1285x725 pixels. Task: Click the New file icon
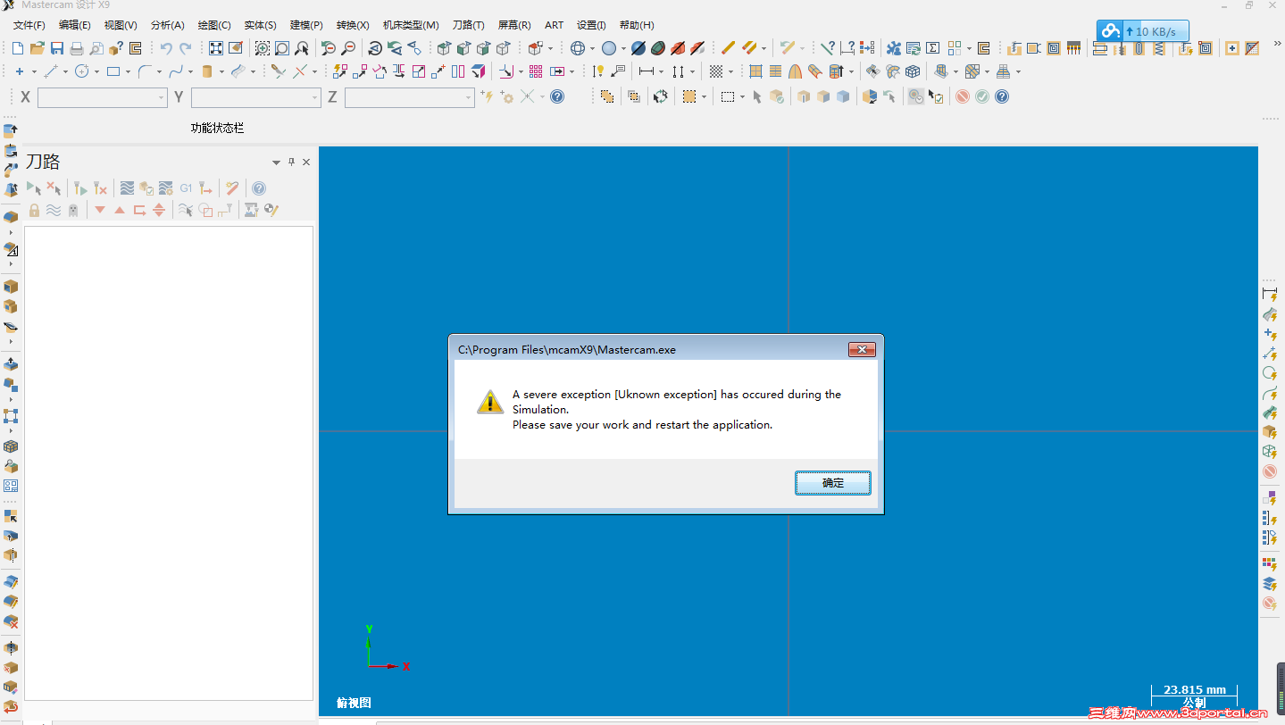18,48
